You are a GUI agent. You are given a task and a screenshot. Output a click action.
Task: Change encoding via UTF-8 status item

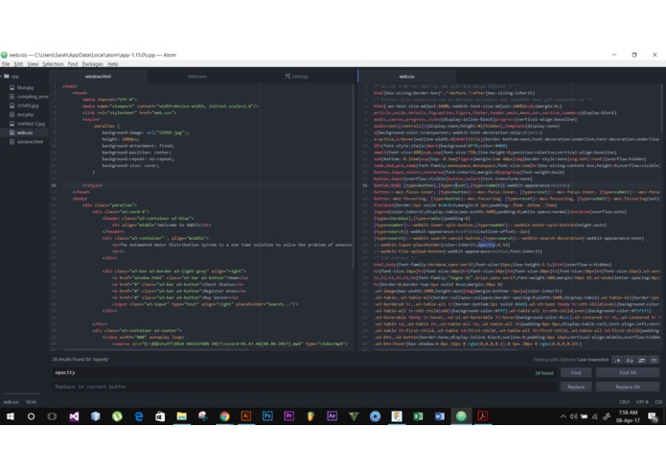coord(642,402)
